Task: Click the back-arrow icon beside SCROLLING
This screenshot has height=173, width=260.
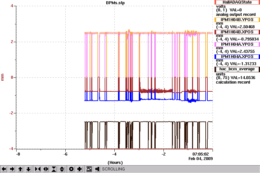Action: (x=97, y=169)
